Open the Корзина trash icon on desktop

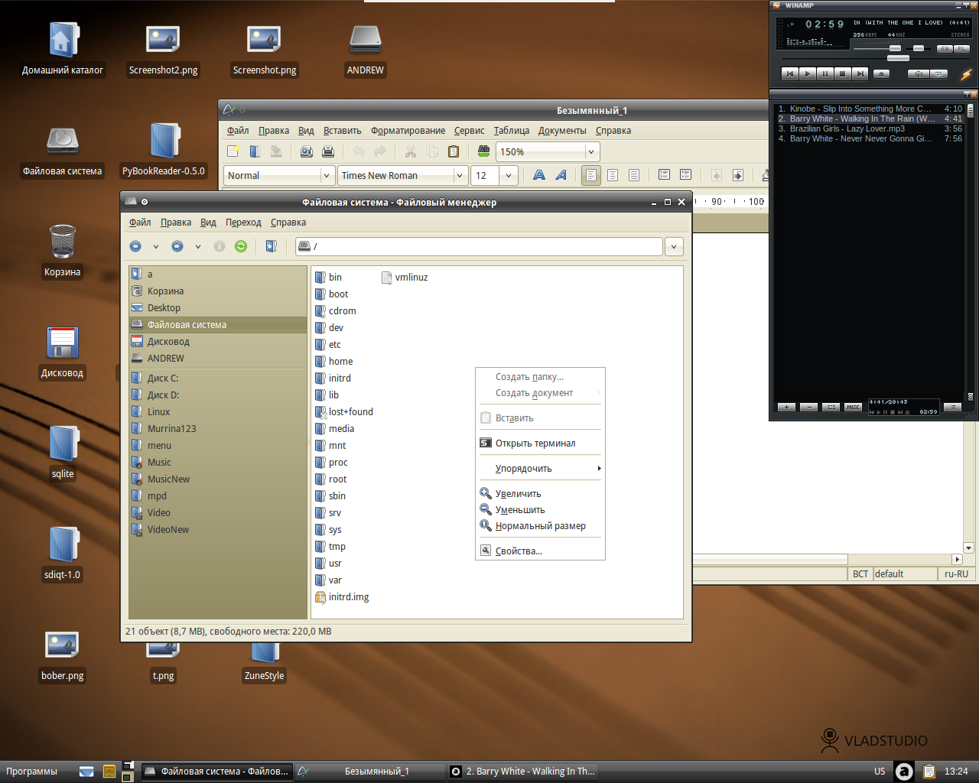(x=62, y=242)
